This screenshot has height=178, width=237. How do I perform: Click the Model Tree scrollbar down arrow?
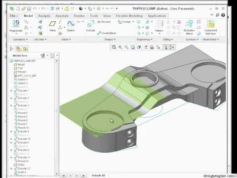57,174
